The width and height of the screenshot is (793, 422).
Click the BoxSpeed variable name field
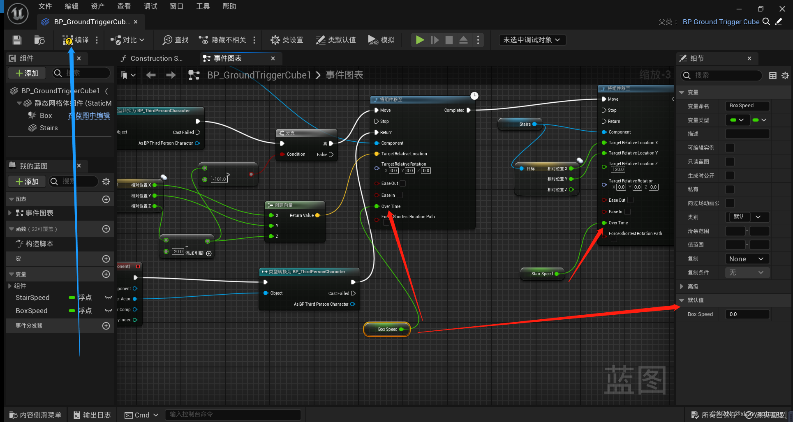(x=747, y=106)
